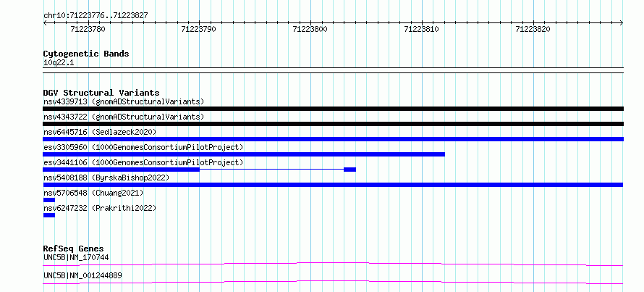Open variant label nsv5408188 ByrskaBishop2022
Screen dimensions: 644x292
tap(106, 178)
